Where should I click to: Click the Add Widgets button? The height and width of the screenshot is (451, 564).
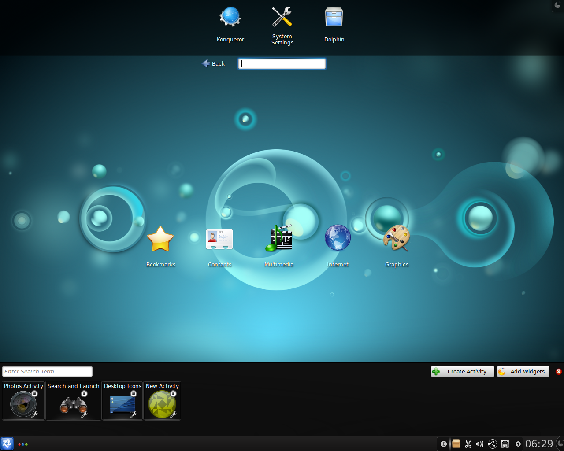tap(523, 371)
